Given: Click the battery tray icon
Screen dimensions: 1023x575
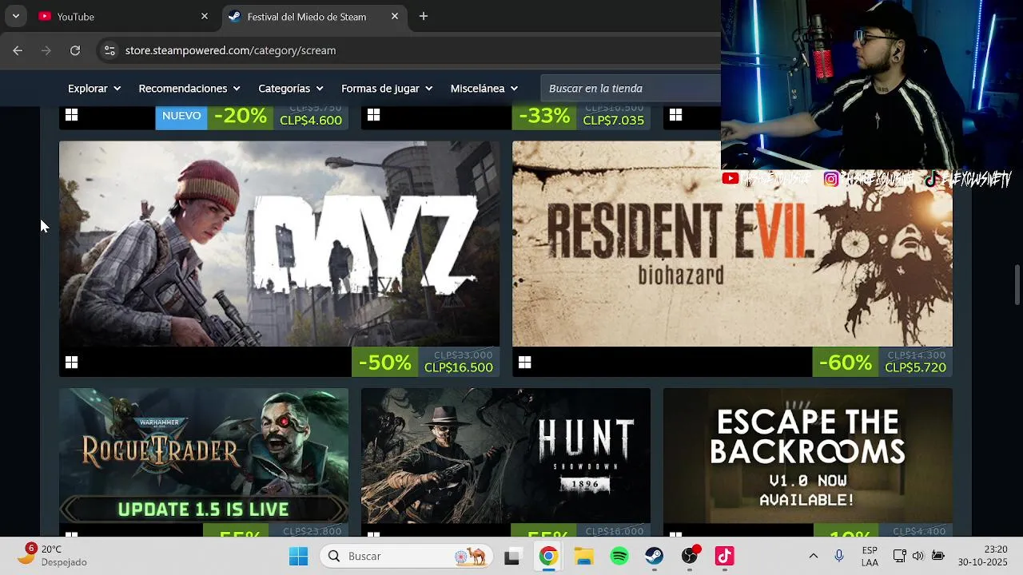Looking at the screenshot, I should coord(938,556).
